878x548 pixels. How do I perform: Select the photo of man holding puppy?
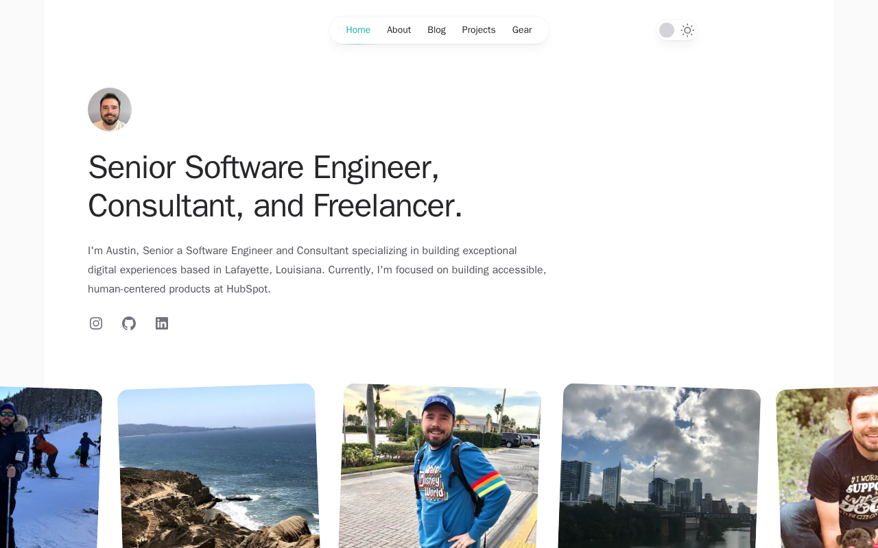click(x=827, y=467)
